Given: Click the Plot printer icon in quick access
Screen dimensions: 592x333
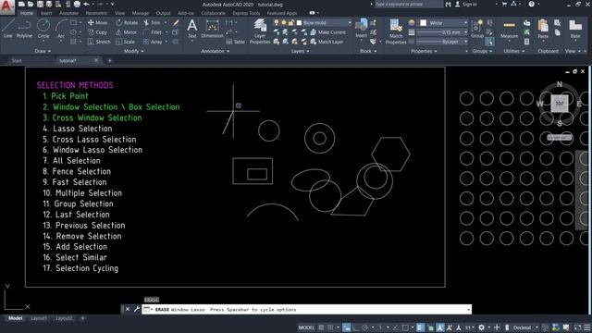Looking at the screenshot, I should [x=77, y=4].
